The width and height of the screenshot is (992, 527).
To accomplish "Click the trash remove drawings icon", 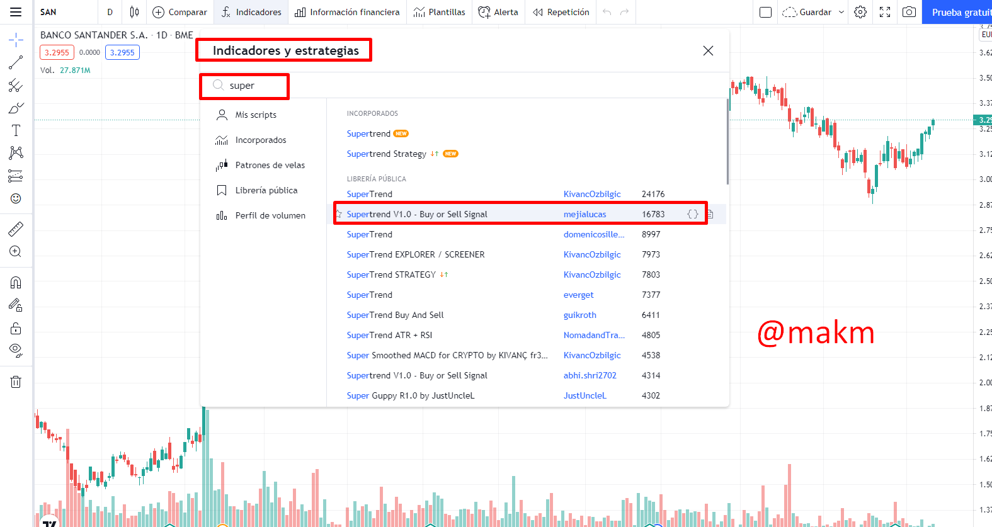I will [16, 382].
